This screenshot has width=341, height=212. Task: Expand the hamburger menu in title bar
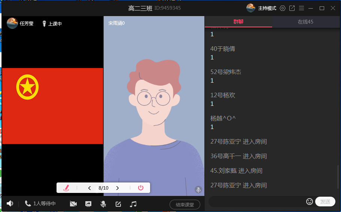301,8
